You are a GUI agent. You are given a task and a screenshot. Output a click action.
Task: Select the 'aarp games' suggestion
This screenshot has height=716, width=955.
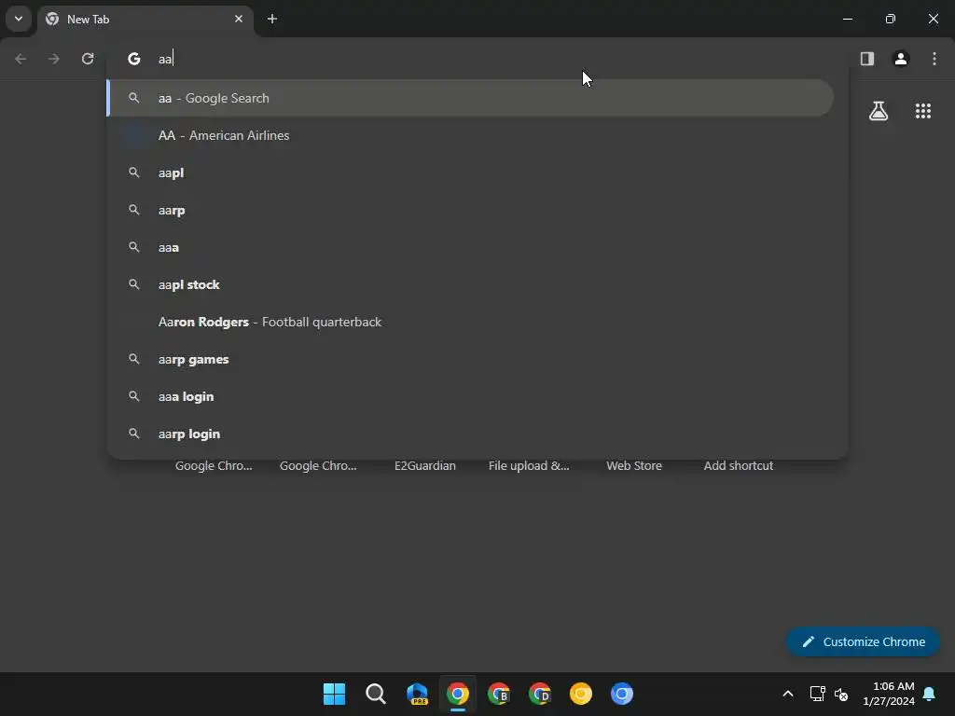[470, 359]
